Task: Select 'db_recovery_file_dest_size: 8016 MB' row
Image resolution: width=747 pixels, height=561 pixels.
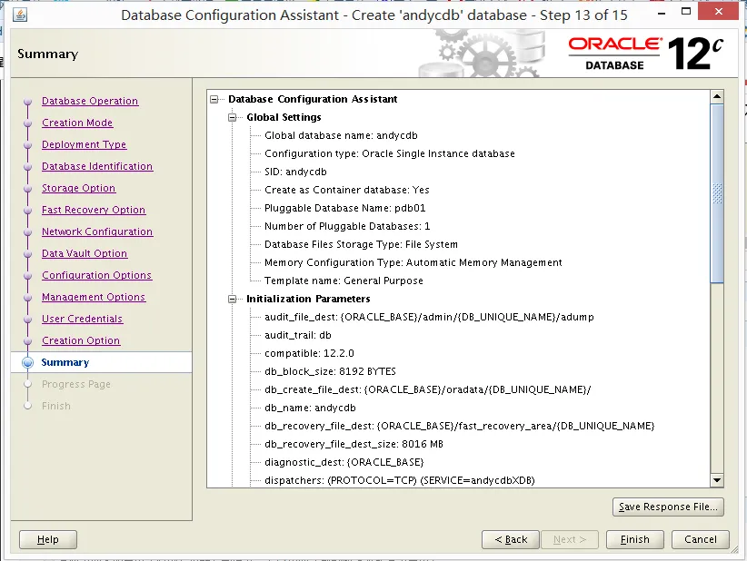Action: coord(354,444)
